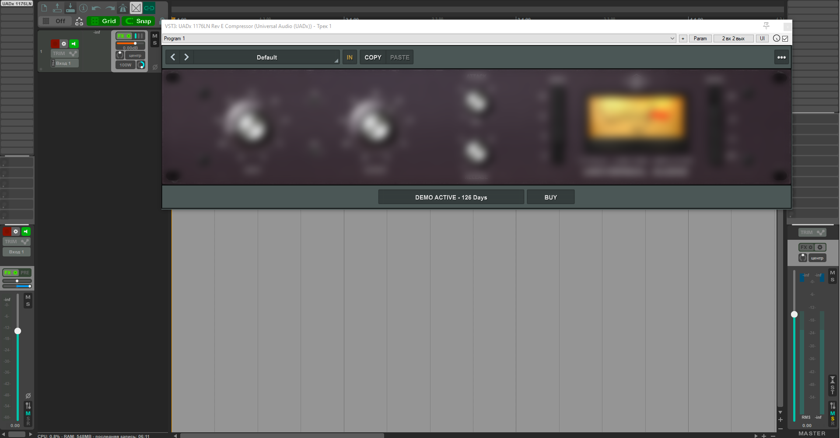The width and height of the screenshot is (840, 438).
Task: Select the UADx 1176LN FX slot
Action: point(17,4)
